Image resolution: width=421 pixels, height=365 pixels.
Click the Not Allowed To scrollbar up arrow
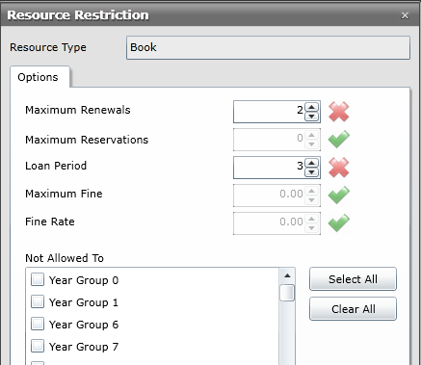[287, 275]
